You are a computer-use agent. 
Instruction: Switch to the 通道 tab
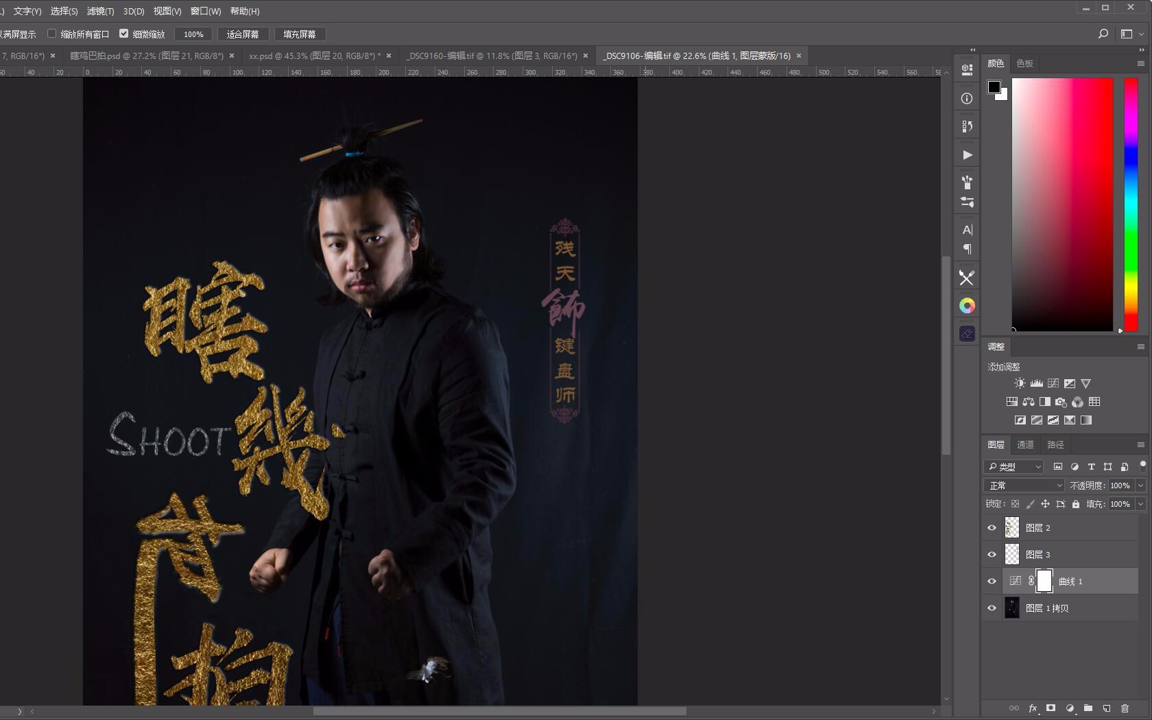(1025, 444)
